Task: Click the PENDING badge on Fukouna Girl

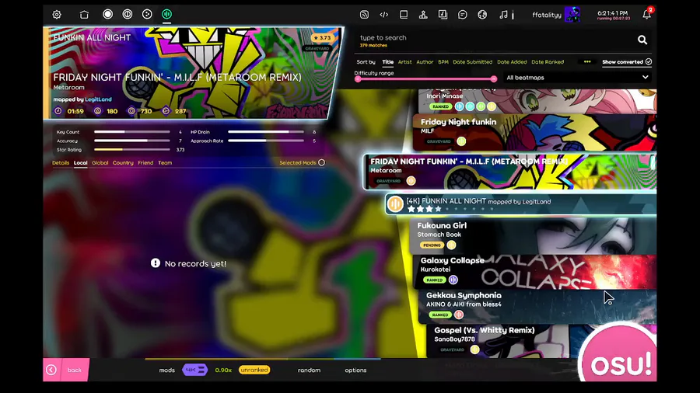Action: point(431,245)
